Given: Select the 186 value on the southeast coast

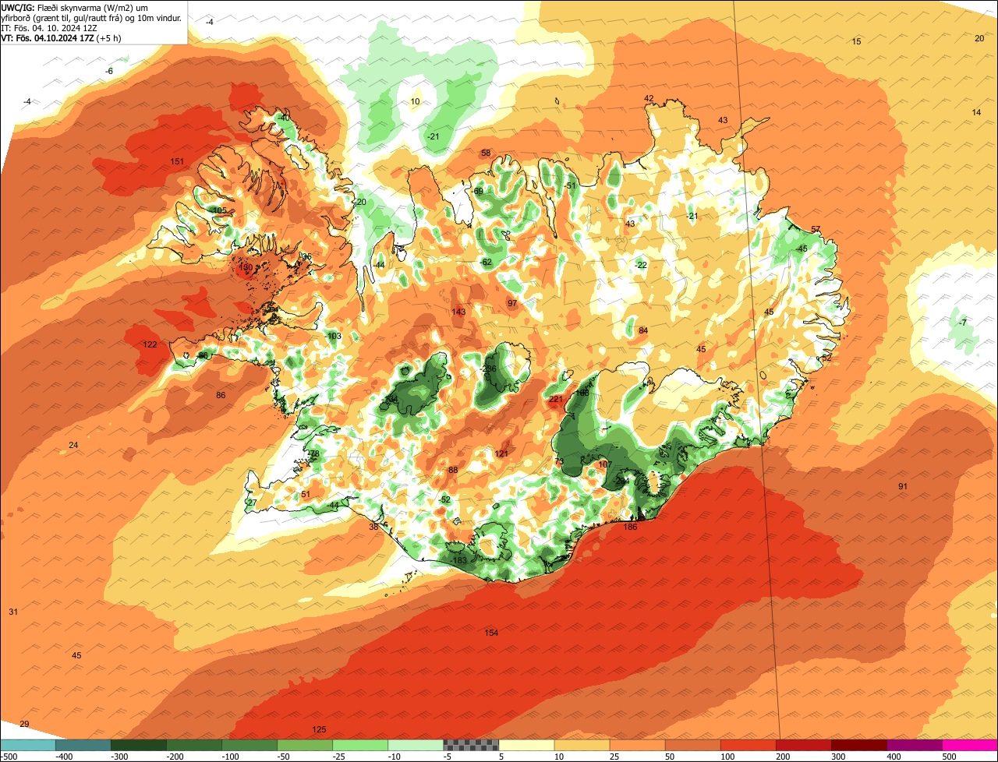Looking at the screenshot, I should coord(630,527).
